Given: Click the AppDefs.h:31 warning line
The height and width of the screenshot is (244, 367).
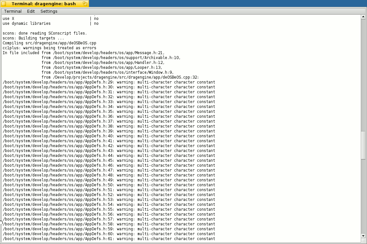Looking at the screenshot, I should 109,92.
